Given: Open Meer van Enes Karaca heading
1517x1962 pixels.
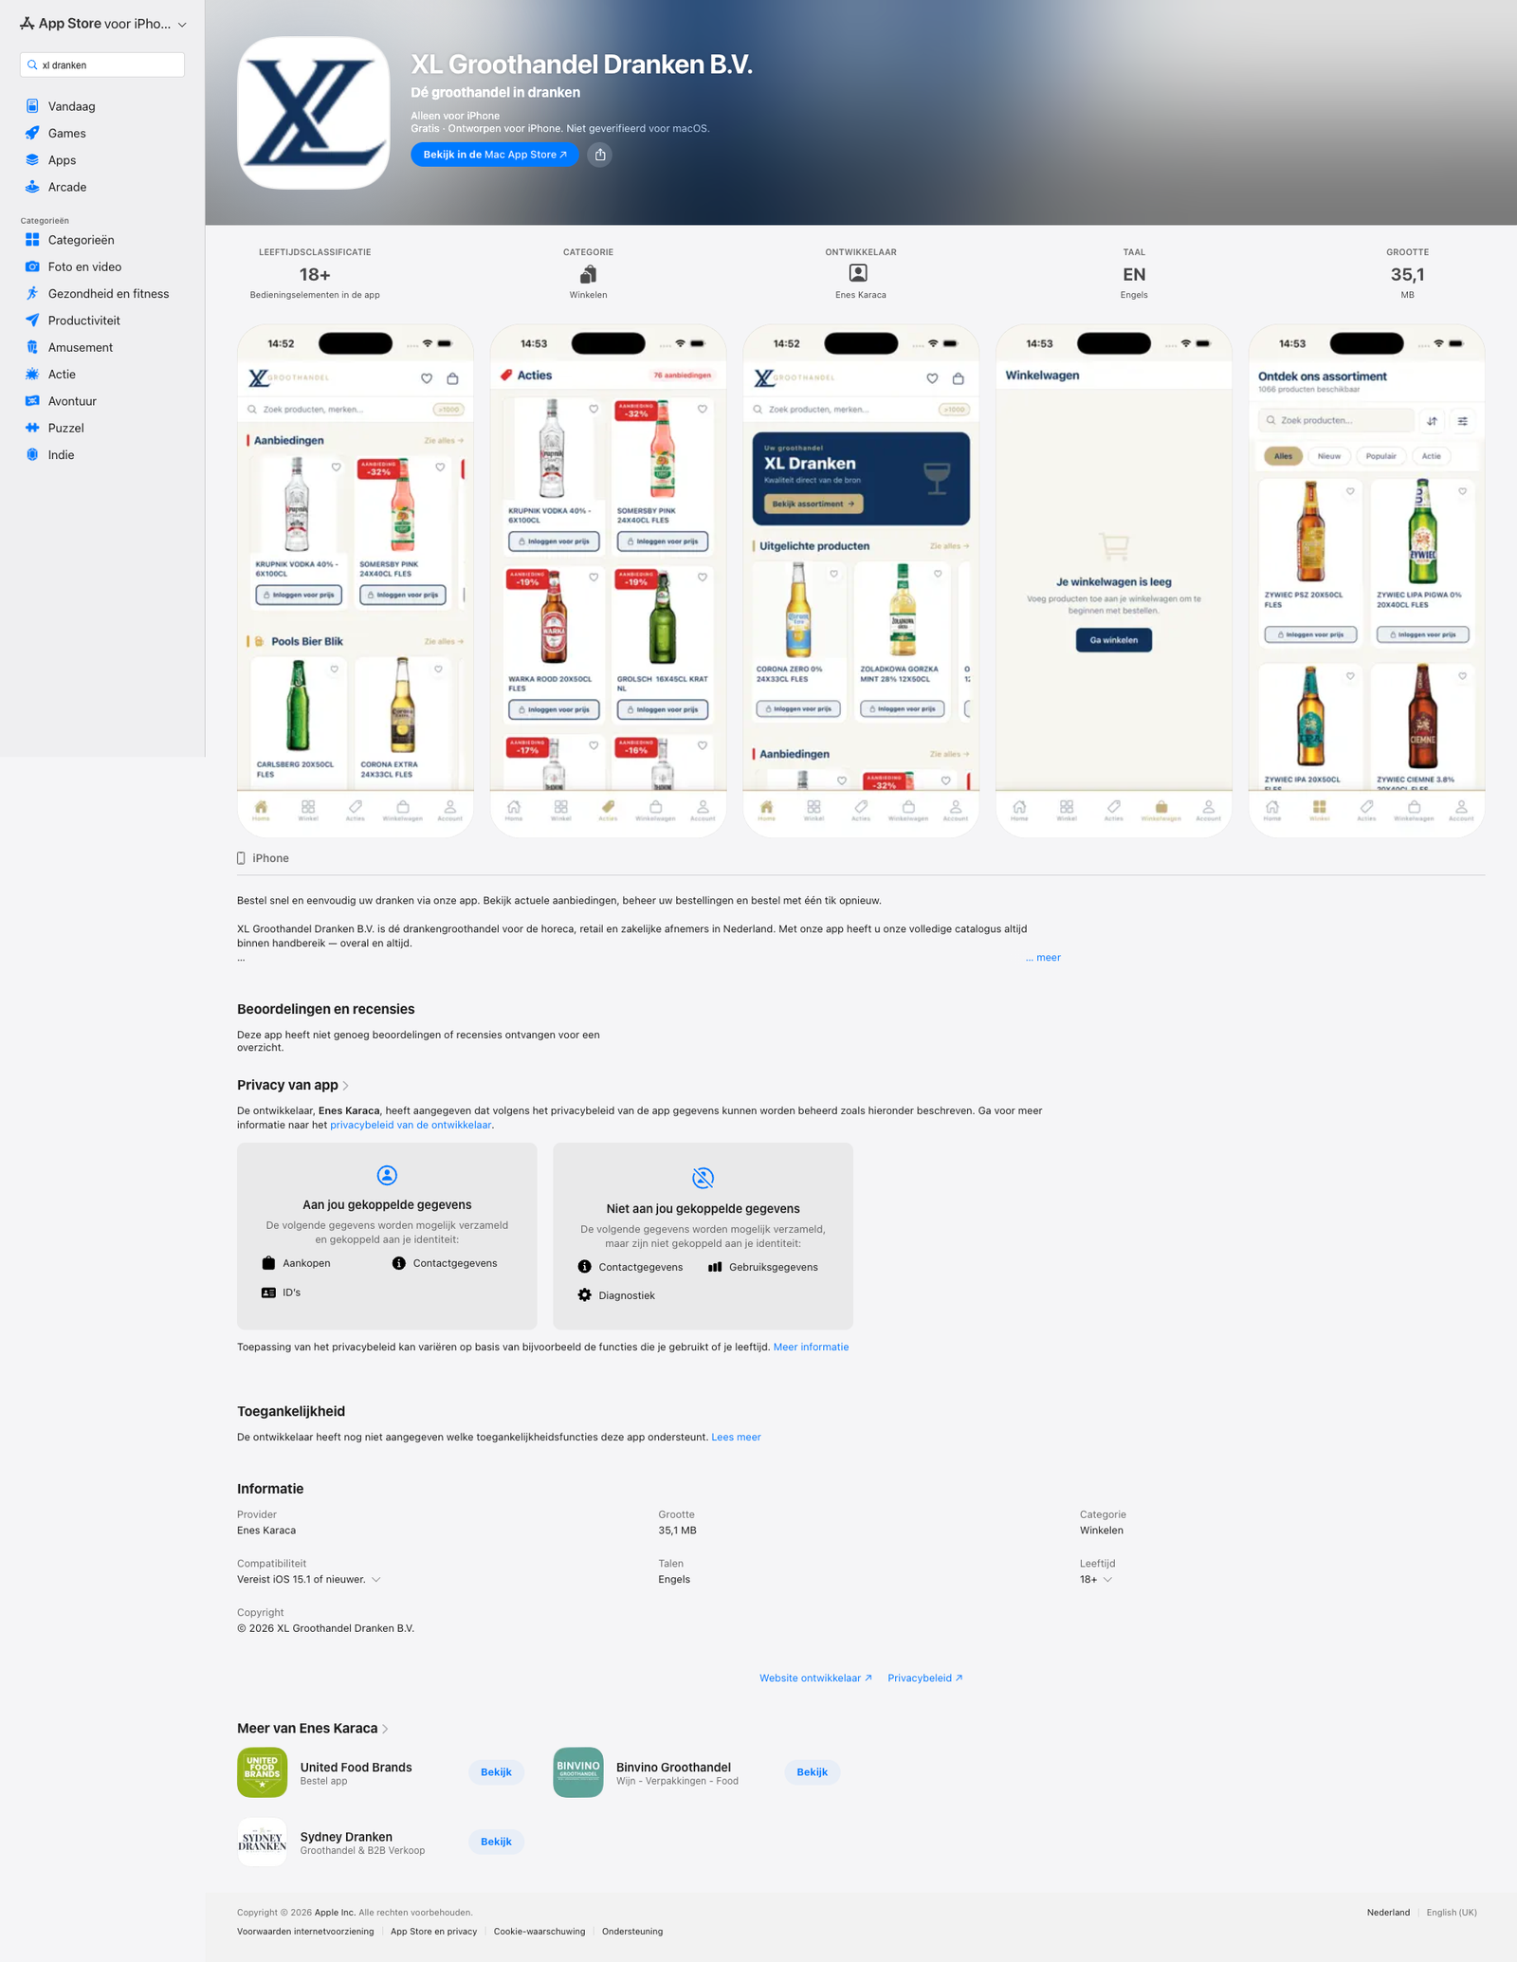Looking at the screenshot, I should [x=313, y=1728].
